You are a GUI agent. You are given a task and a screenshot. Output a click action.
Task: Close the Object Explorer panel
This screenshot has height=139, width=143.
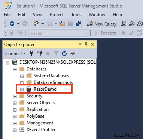(x=92, y=44)
